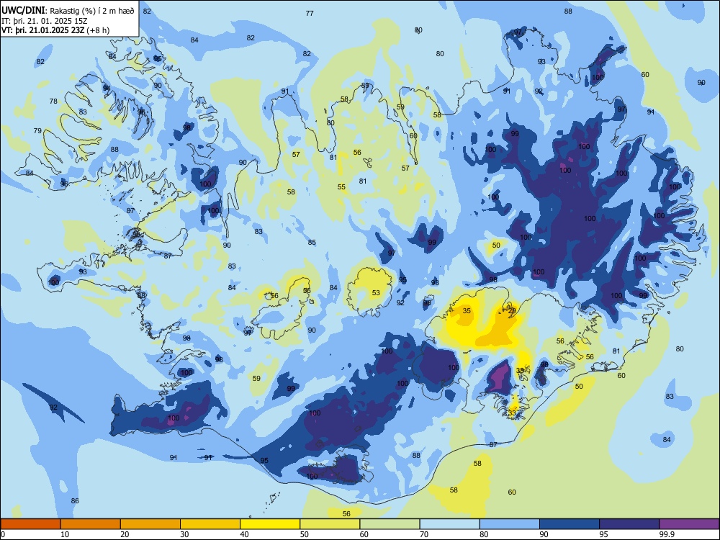Pick the 40–50 bright yellow legend swatch
The image size is (720, 540).
coord(270,524)
